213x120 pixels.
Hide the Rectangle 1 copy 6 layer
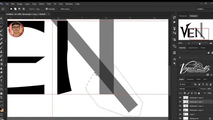(x=180, y=98)
